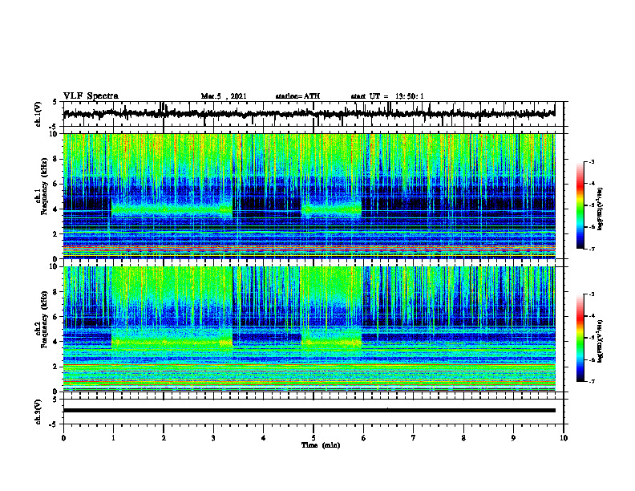Click x-axis tick label "0" on time axis

click(x=63, y=438)
